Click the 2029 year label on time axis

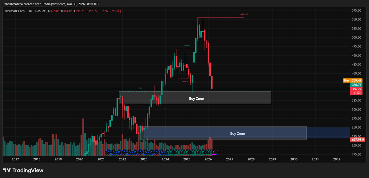(272, 159)
